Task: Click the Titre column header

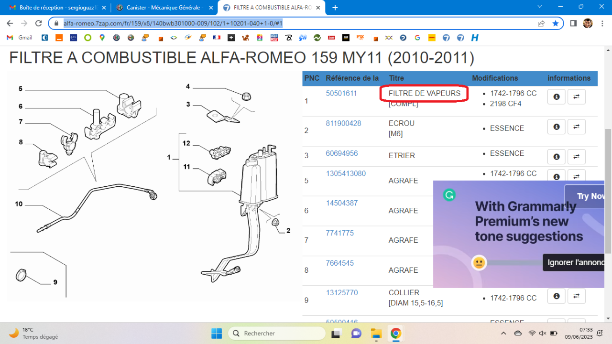Action: [x=396, y=78]
